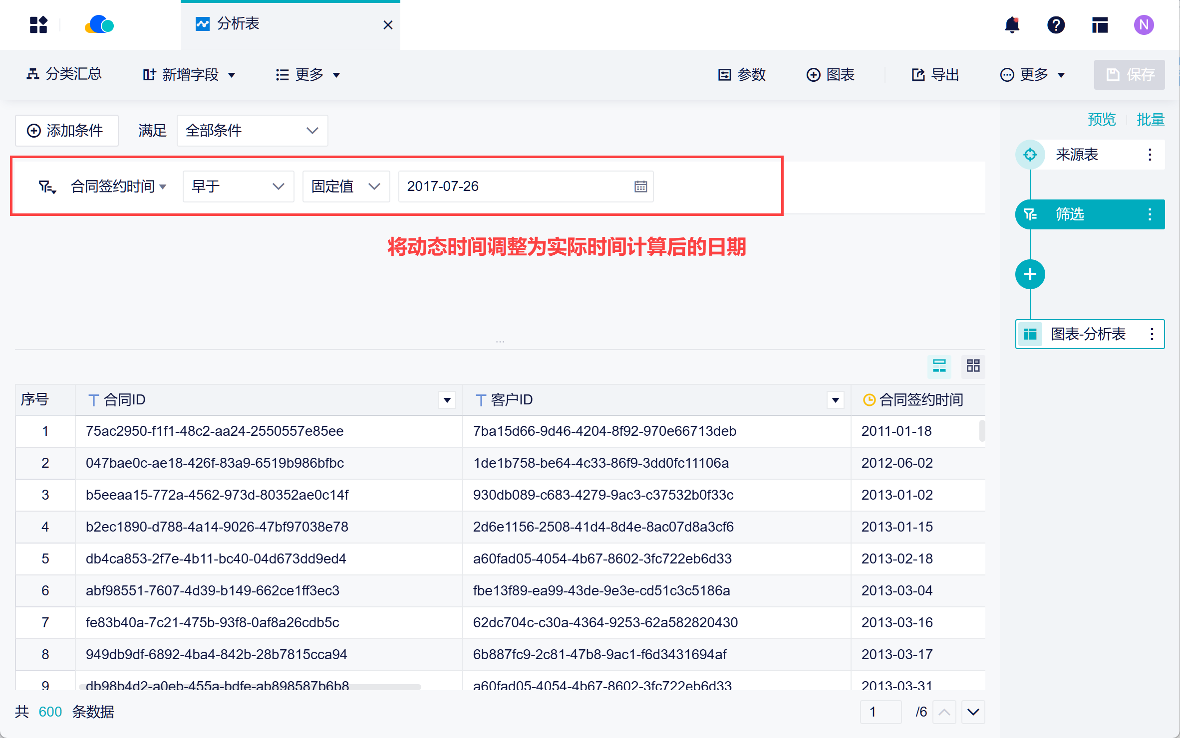Click the help question mark icon

coord(1056,25)
